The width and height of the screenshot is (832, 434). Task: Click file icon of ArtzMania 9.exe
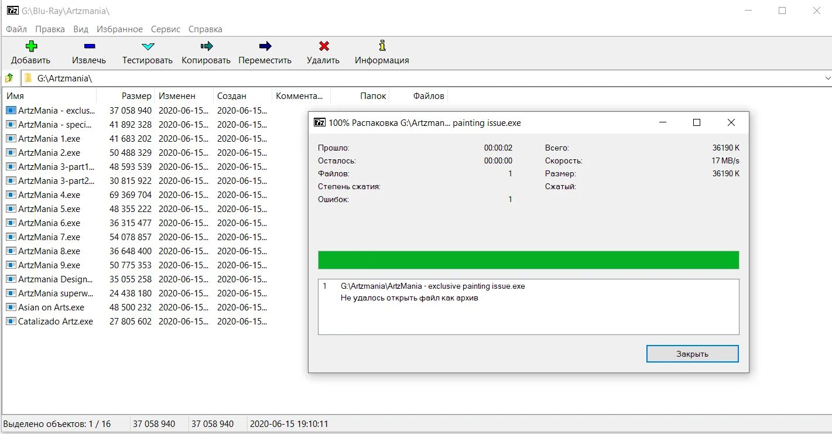pyautogui.click(x=11, y=265)
